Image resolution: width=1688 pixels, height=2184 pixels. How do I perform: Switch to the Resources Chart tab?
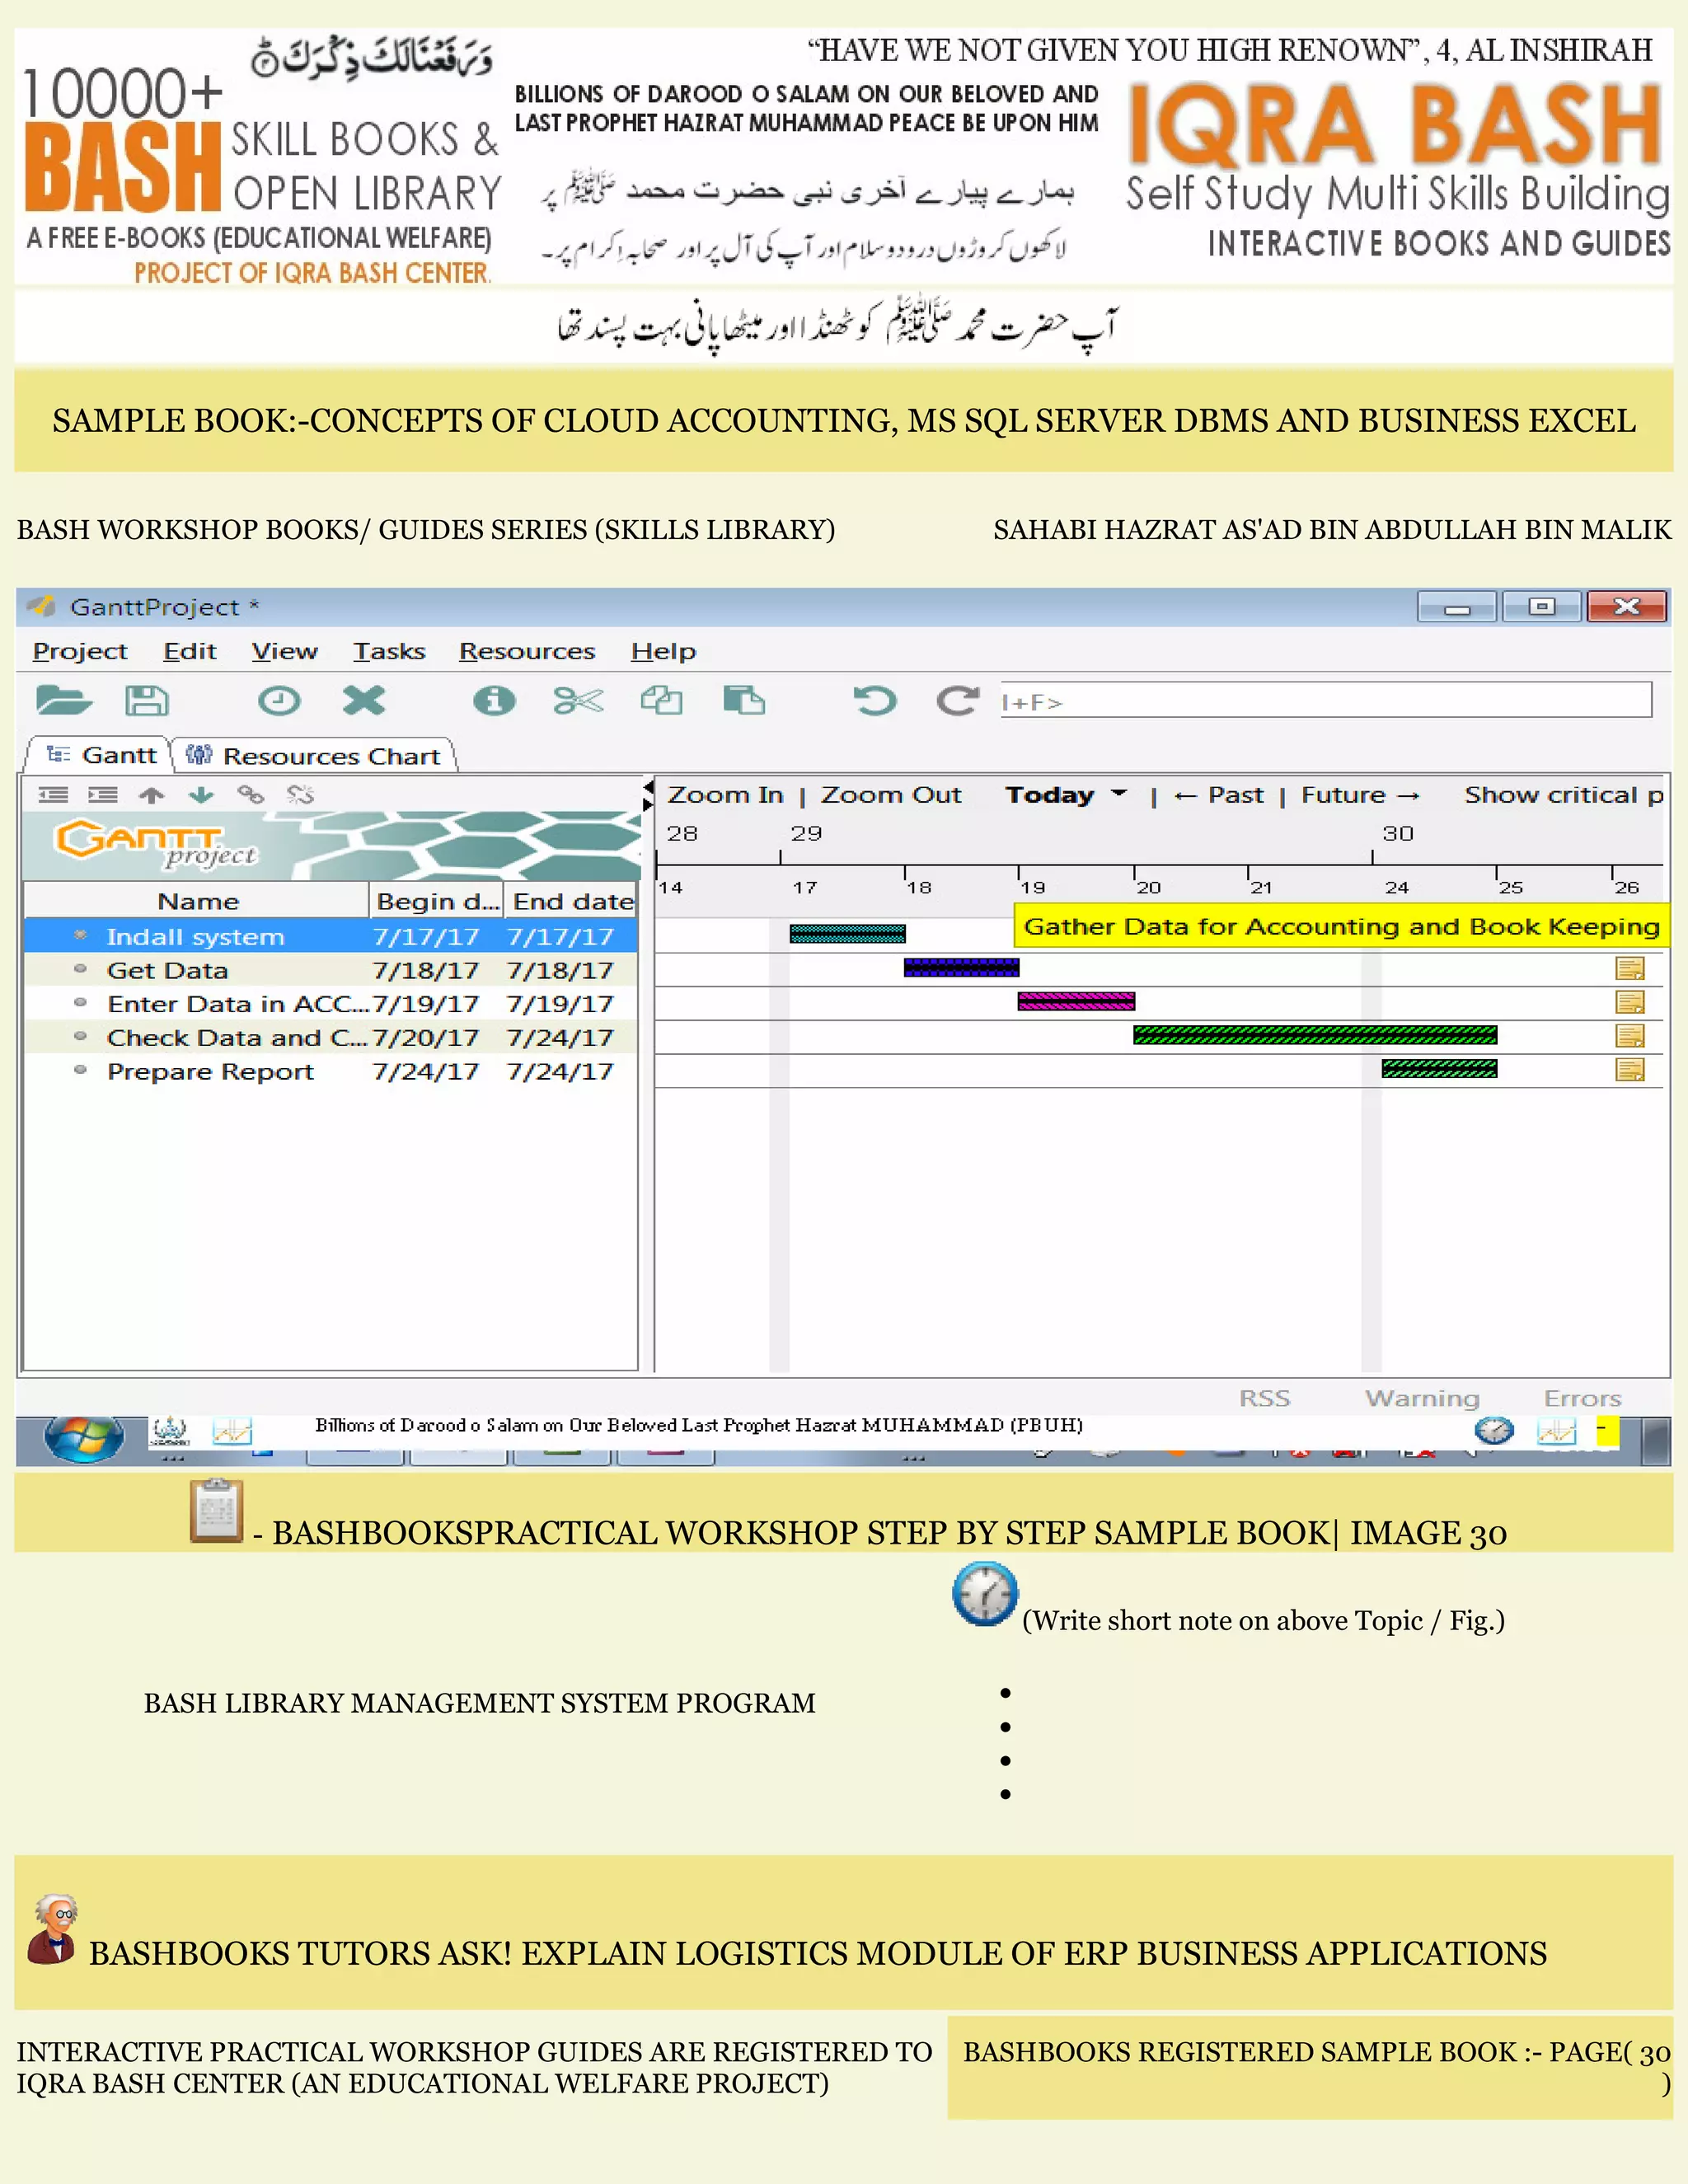coord(314,756)
